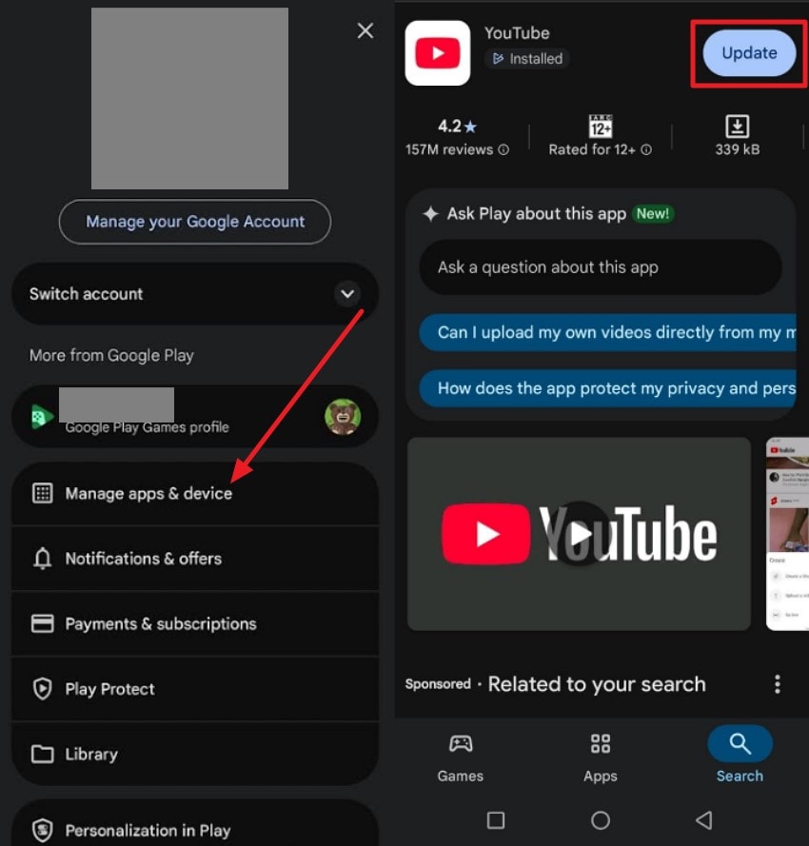Expand the Switch account section
The height and width of the screenshot is (846, 809).
pos(347,294)
